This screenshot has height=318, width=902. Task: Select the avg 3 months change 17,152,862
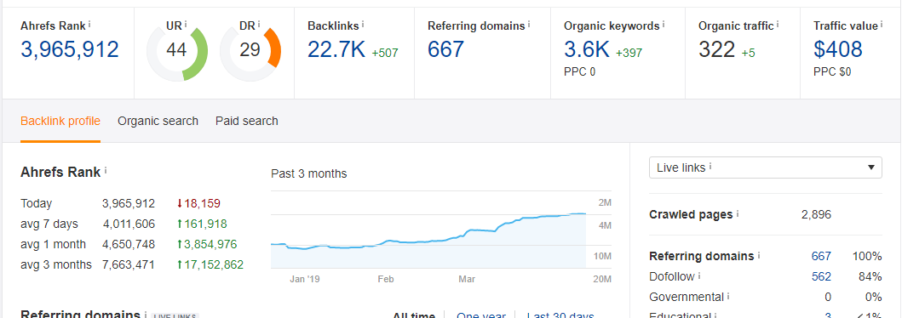[210, 265]
